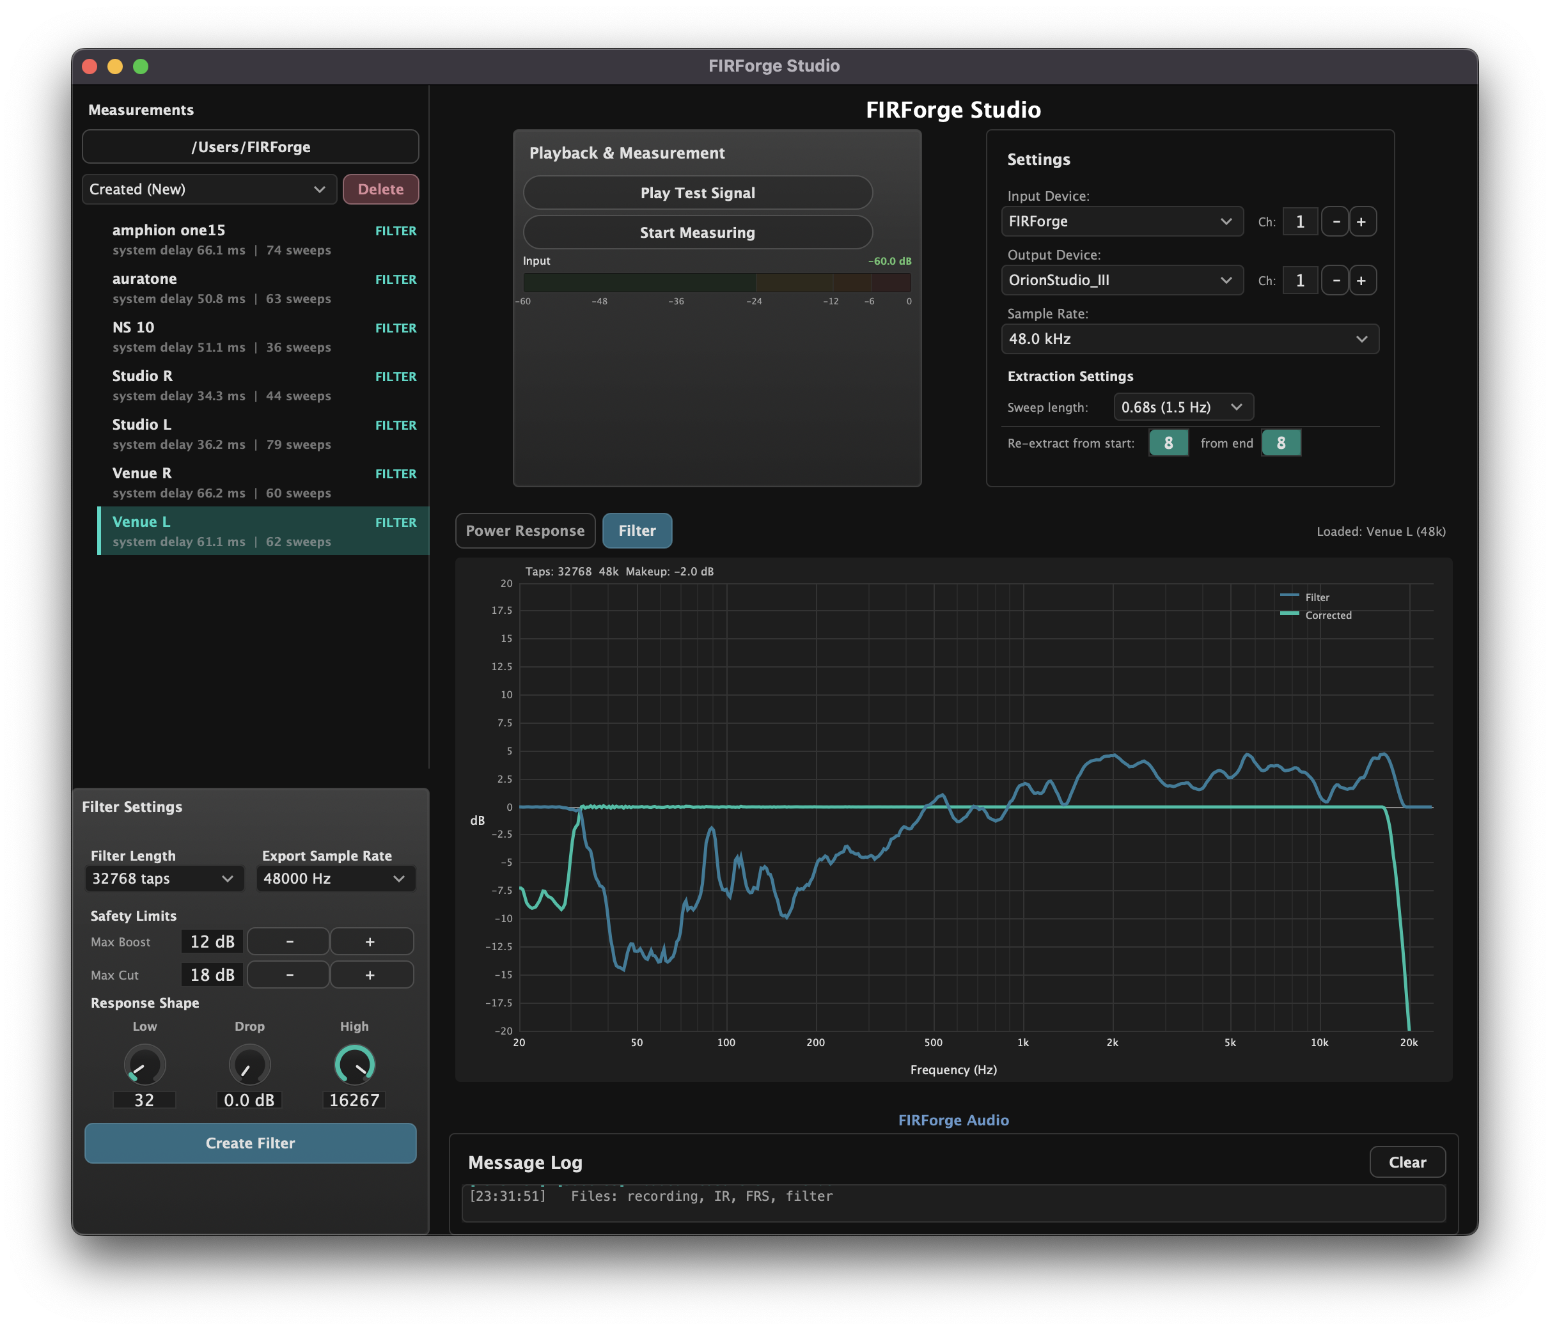Clear the Message Log
Image resolution: width=1550 pixels, height=1330 pixels.
1407,1162
